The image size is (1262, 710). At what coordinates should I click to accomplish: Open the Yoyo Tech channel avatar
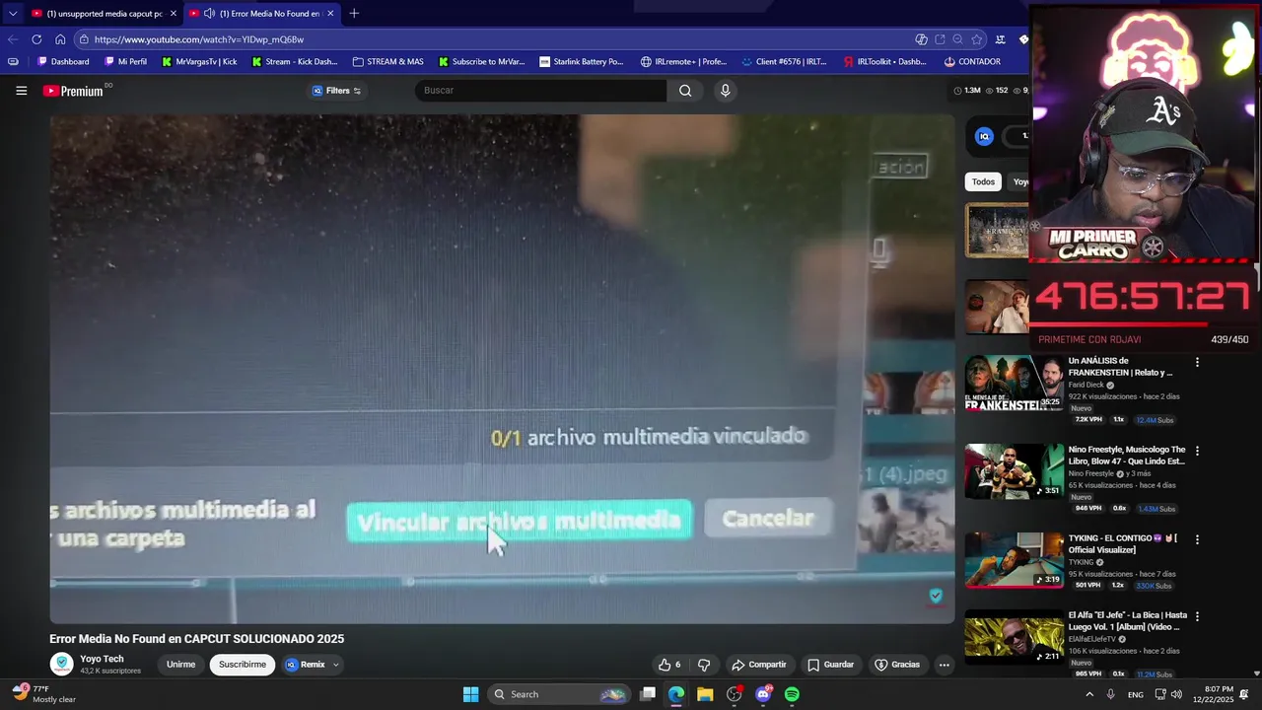click(x=62, y=665)
